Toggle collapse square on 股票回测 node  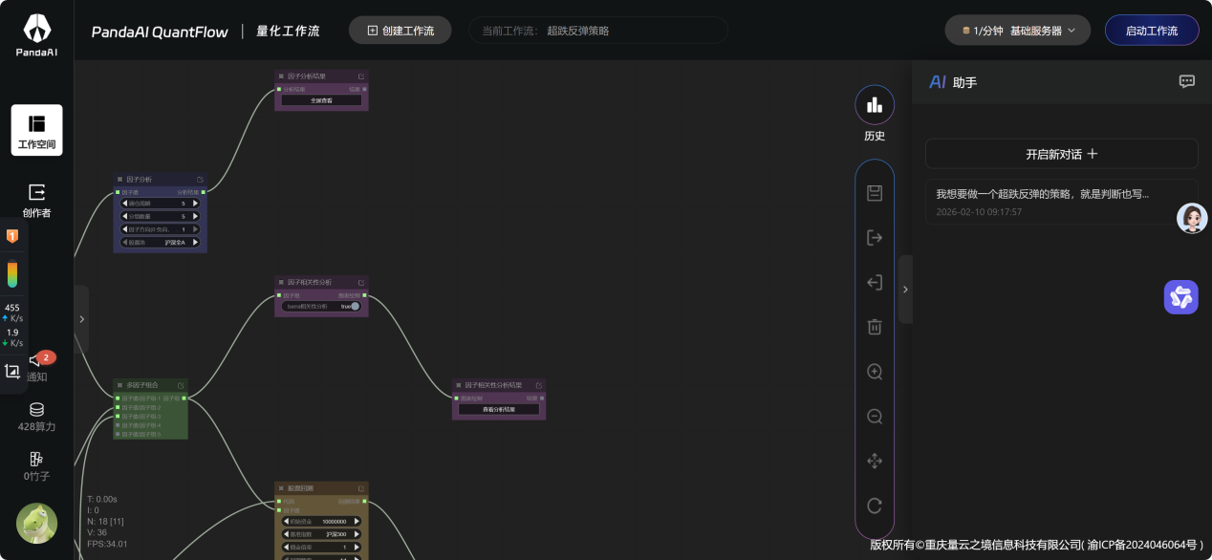click(280, 488)
